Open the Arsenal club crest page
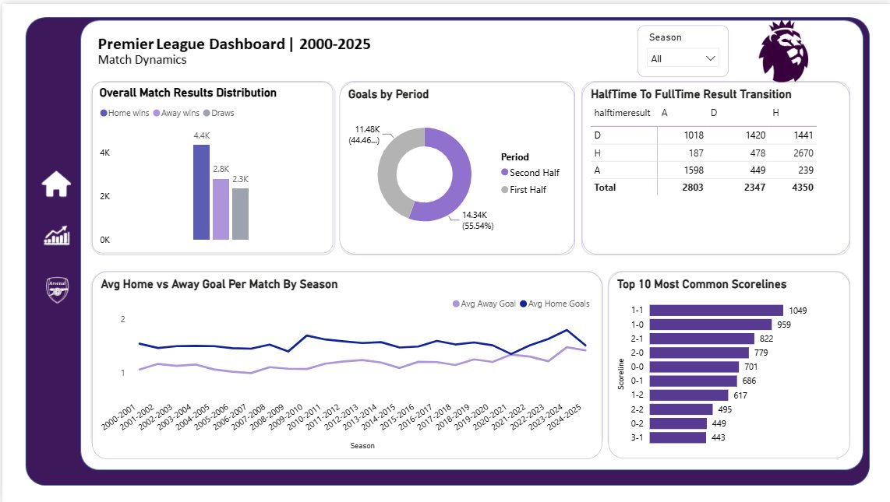 58,290
